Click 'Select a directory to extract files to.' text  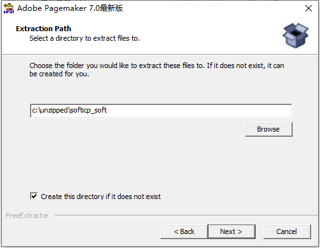pos(85,38)
